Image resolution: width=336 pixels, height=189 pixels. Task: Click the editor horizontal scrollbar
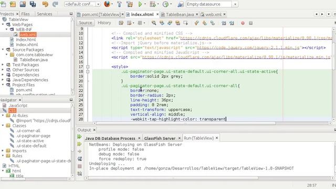point(185,123)
